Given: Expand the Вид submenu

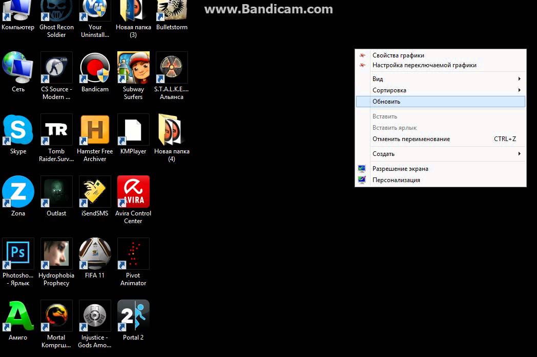Looking at the screenshot, I should click(441, 79).
